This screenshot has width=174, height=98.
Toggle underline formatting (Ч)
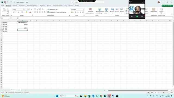(x=18, y=12)
